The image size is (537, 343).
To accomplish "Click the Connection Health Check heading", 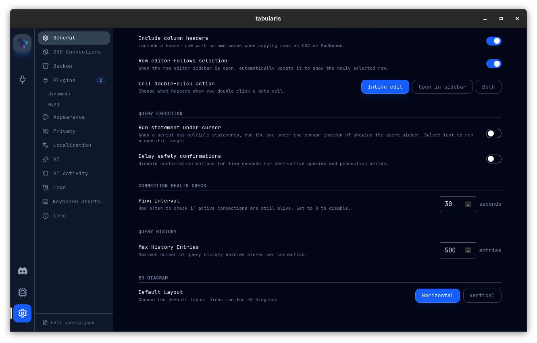I will tap(172, 186).
